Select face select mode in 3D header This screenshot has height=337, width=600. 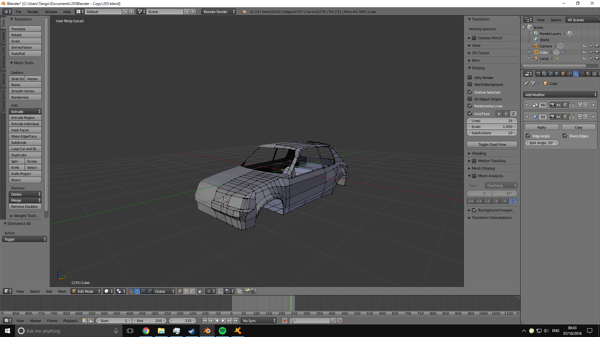[x=192, y=291]
